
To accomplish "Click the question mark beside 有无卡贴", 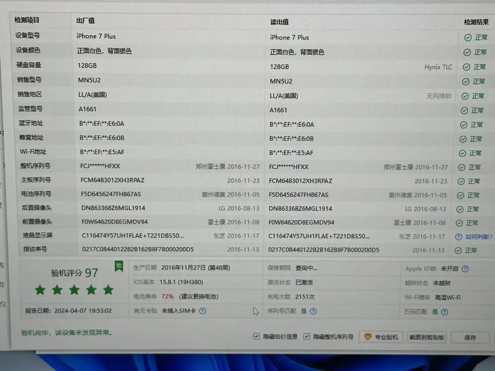I will [x=202, y=311].
